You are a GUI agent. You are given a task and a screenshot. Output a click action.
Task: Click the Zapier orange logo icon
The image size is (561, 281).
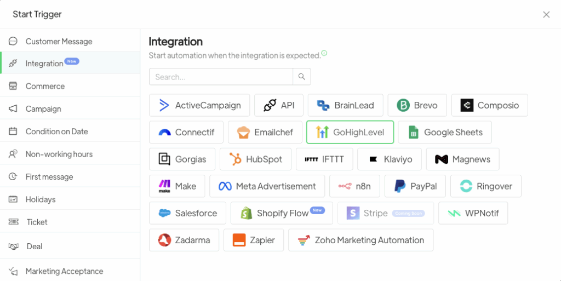239,240
